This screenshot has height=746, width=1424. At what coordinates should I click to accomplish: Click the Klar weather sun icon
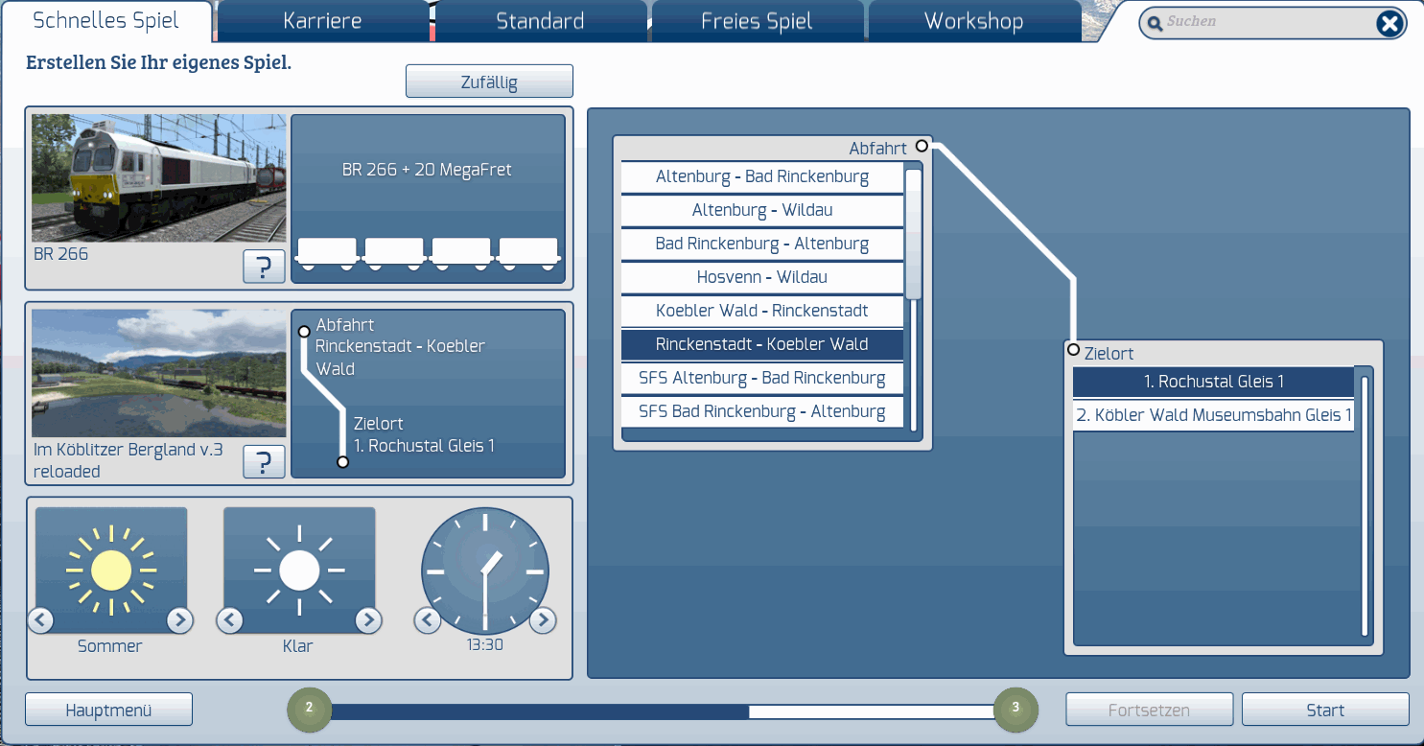point(299,571)
